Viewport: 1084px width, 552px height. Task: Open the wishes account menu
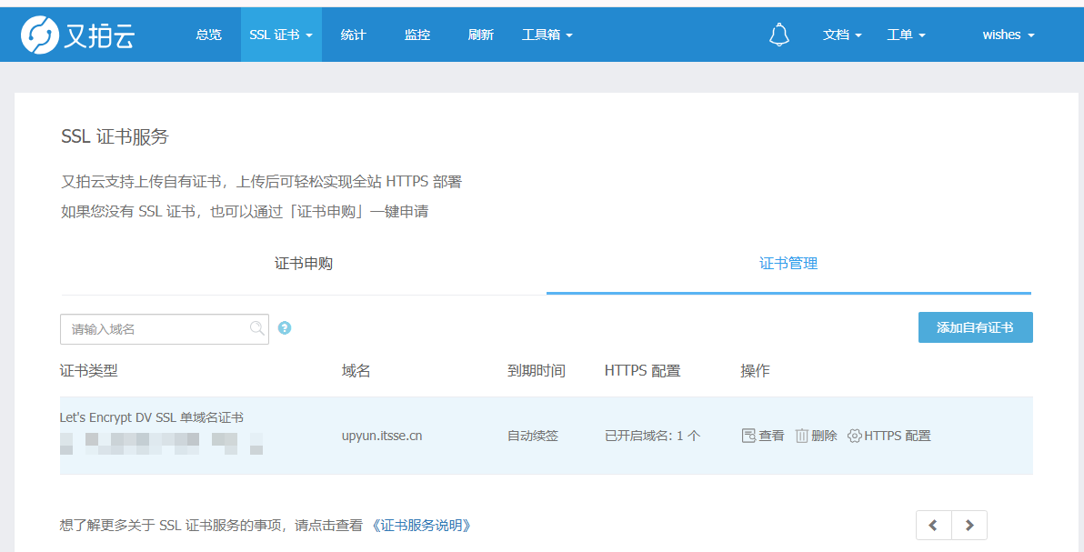[x=1009, y=35]
